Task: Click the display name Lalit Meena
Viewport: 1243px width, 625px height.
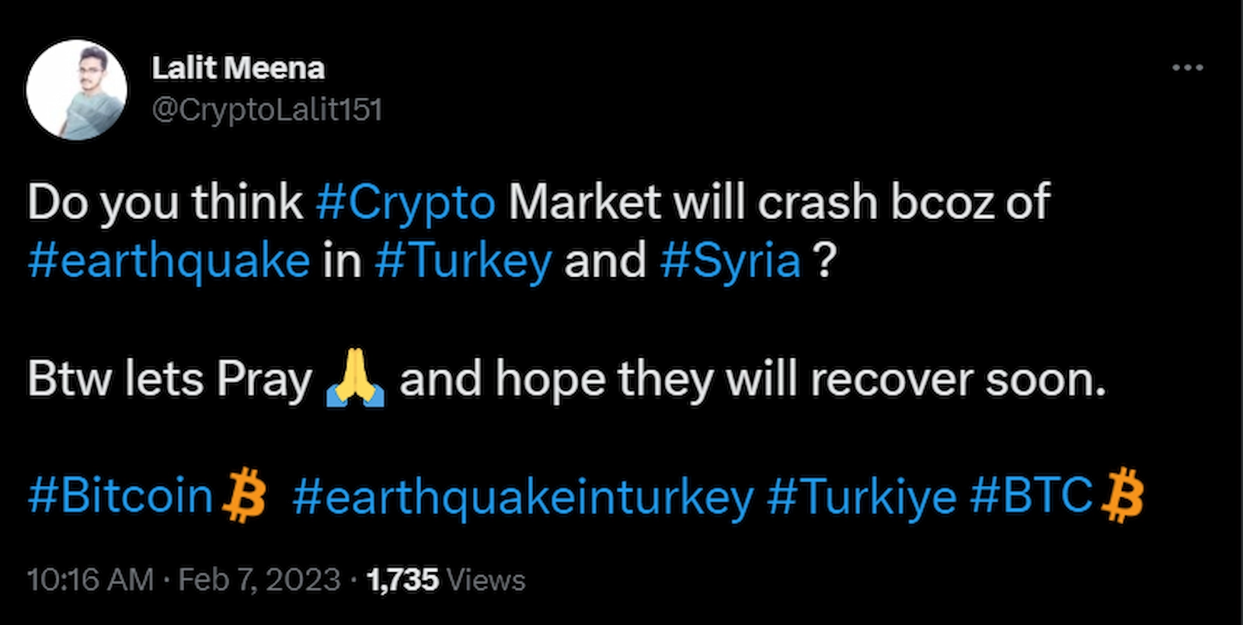Action: pos(237,68)
